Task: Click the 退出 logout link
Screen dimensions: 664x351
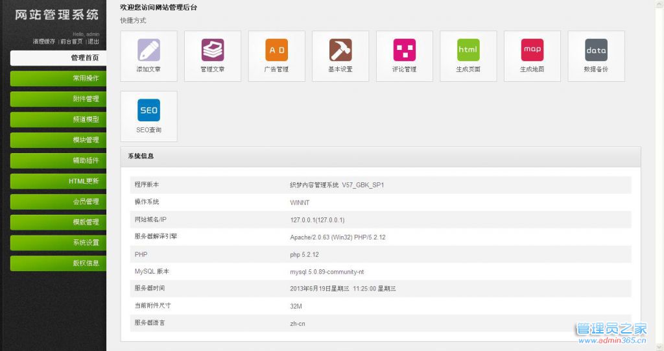Action: click(93, 42)
